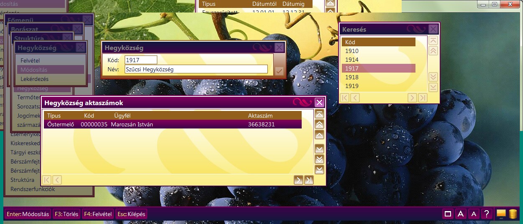Go to first column in Hegyközség aktaszámok footer
523x224 pixels.
(47, 180)
